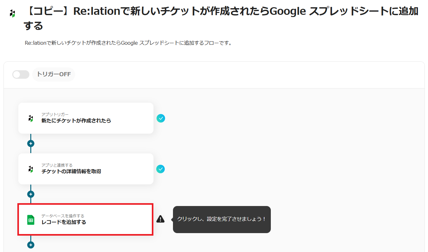Viewport: 428px width, 252px height.
Task: Click the クリックし、設定を完了させましょう tooltip
Action: (x=222, y=219)
